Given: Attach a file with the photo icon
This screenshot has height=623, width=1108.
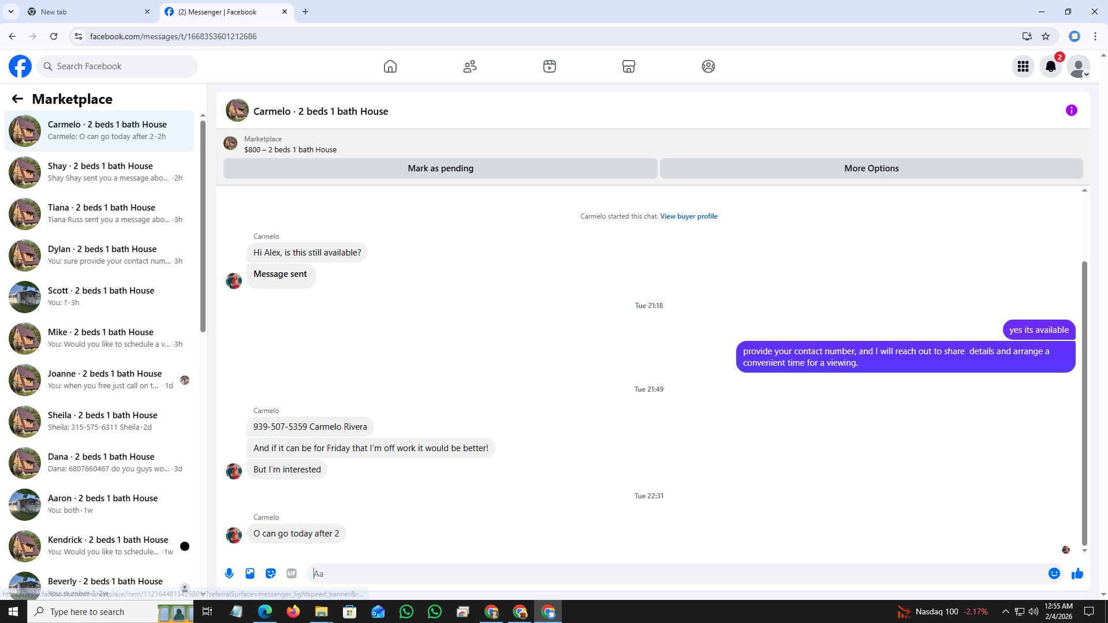Looking at the screenshot, I should 250,573.
